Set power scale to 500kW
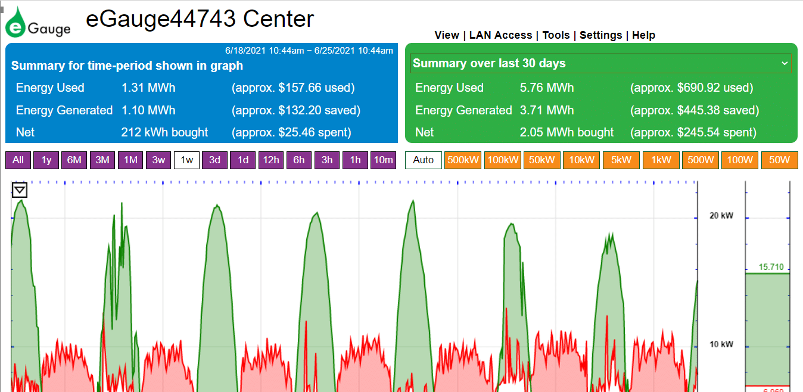Screen dimensions: 803x392 click(x=463, y=160)
